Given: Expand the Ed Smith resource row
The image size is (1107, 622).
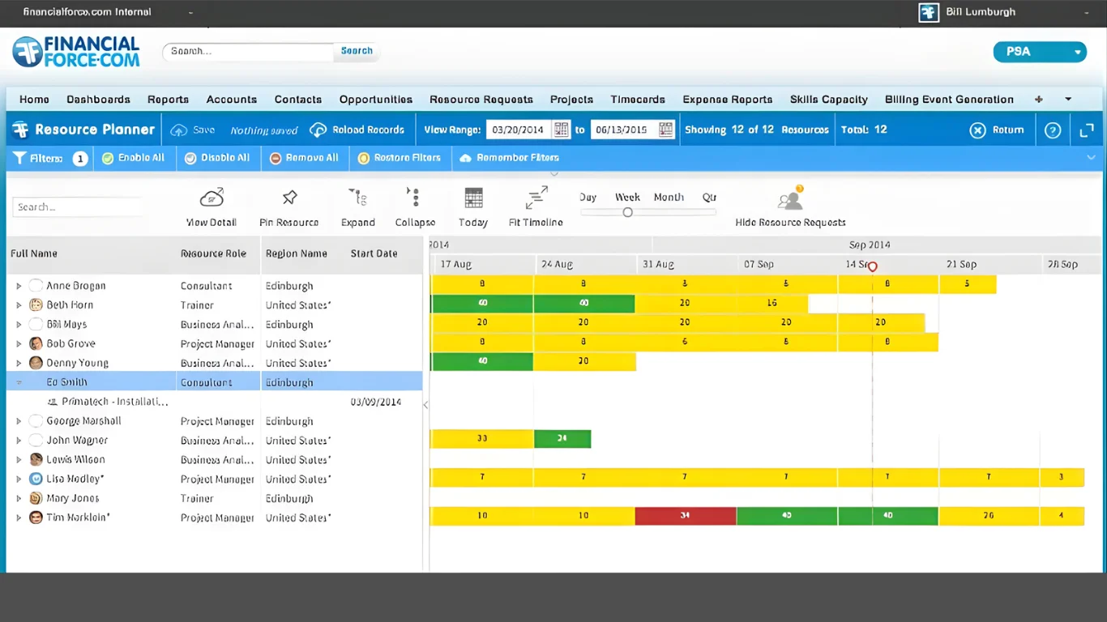Looking at the screenshot, I should click(18, 381).
